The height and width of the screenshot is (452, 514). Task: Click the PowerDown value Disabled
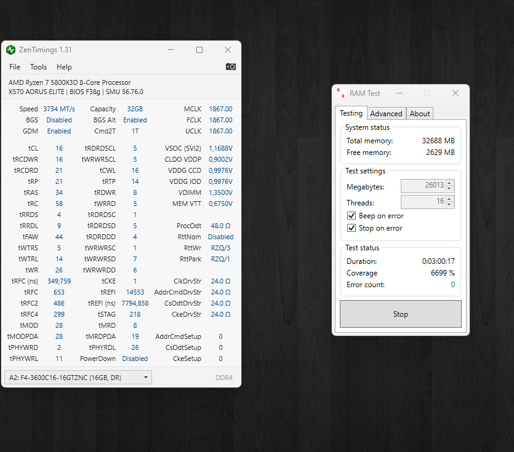click(x=135, y=359)
